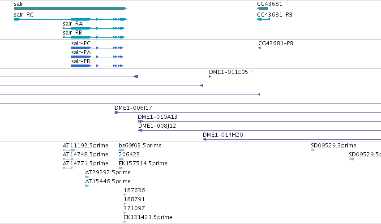The height and width of the screenshot is (224, 381).
Task: Select the AT14748.5prime EST glyph
Action: point(68,159)
